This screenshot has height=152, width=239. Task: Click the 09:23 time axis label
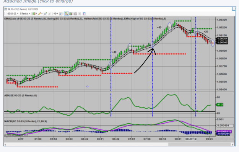(x=209, y=139)
